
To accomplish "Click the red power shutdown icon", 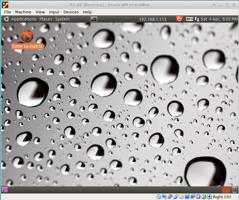I will coord(179,19).
